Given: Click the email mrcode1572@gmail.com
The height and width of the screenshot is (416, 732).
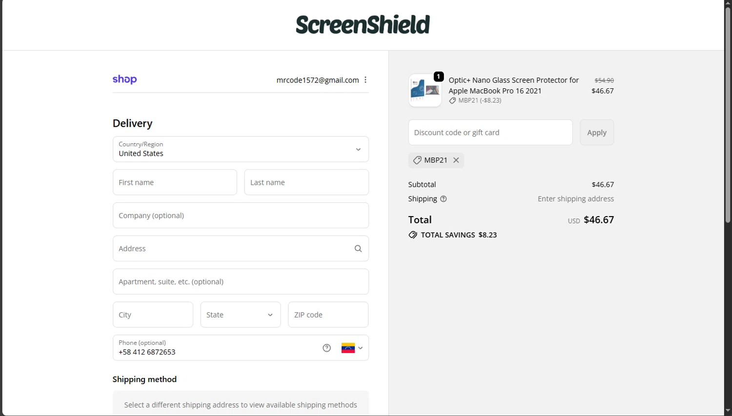Looking at the screenshot, I should pos(318,80).
